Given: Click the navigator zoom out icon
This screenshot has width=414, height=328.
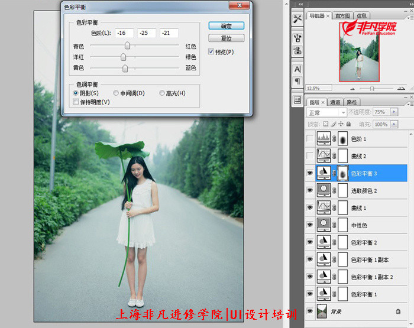Looking at the screenshot, I should click(352, 89).
